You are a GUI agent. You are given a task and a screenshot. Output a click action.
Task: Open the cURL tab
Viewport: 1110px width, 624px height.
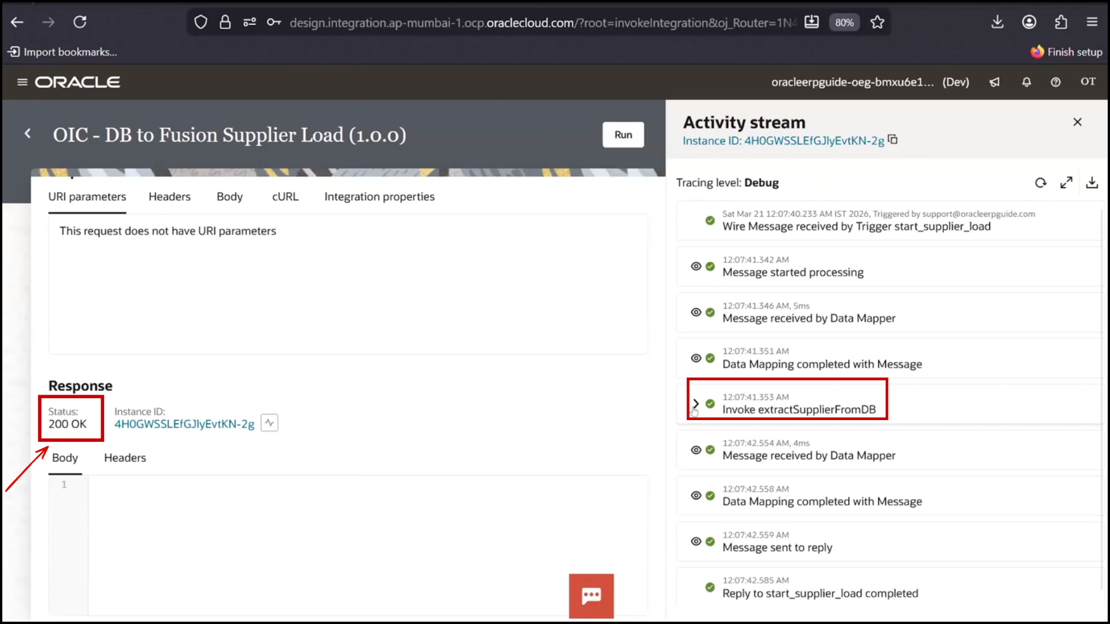coord(286,197)
